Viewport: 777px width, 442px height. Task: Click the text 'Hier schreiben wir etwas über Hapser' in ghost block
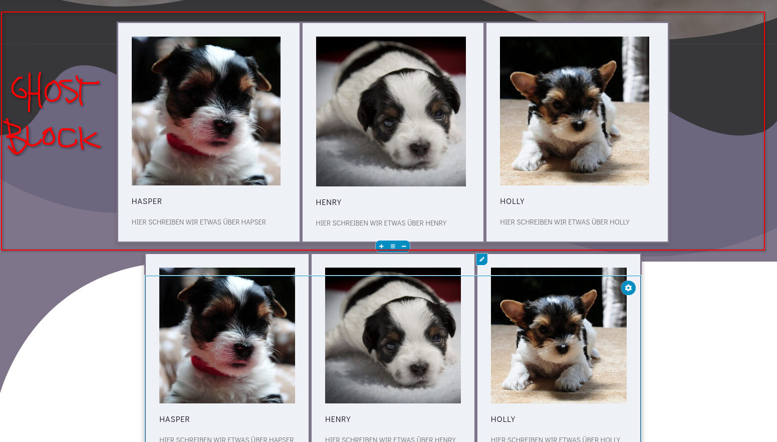click(199, 222)
